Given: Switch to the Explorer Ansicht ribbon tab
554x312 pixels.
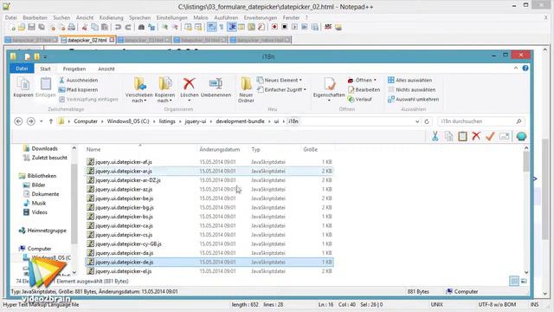Looking at the screenshot, I should pos(106,68).
